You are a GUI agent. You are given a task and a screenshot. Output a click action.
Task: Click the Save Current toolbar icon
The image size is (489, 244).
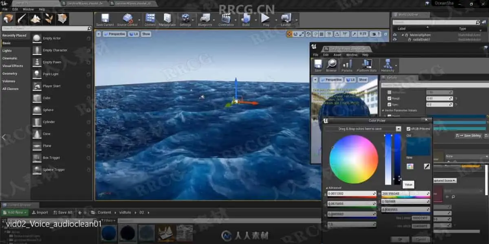pyautogui.click(x=105, y=20)
